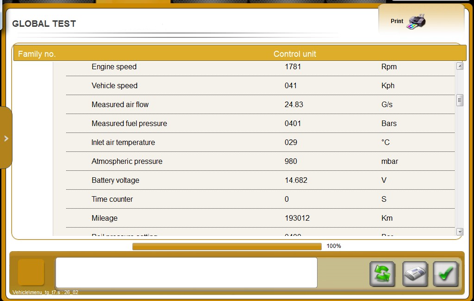The height and width of the screenshot is (301, 474).
Task: Click the engine speed value 1781
Action: 293,66
